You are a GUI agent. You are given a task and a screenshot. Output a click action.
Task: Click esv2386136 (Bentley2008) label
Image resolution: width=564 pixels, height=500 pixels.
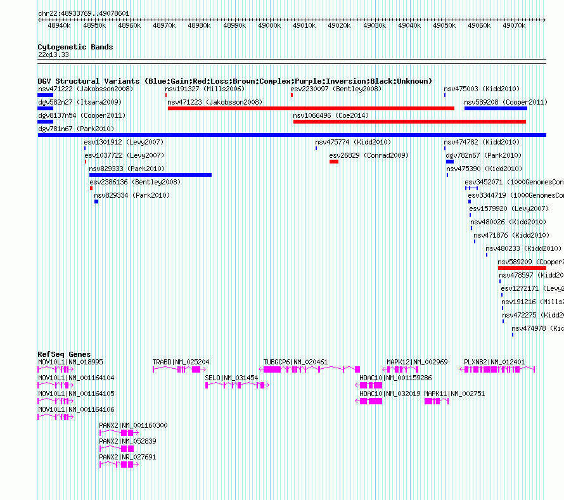(135, 182)
